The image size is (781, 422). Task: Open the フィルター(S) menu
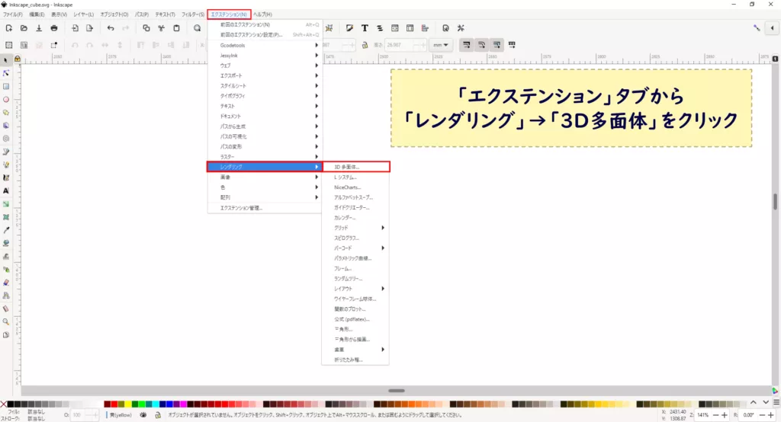pos(193,14)
